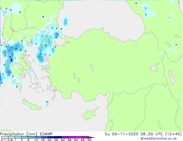183x141 pixels.
Task: Click the 30–35 mm purple legend swatch
Action: tap(65, 137)
